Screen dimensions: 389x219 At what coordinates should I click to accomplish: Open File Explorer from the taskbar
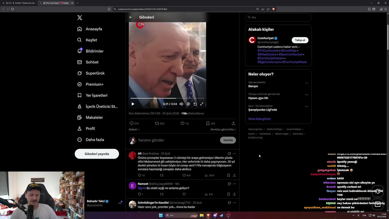[201, 215]
